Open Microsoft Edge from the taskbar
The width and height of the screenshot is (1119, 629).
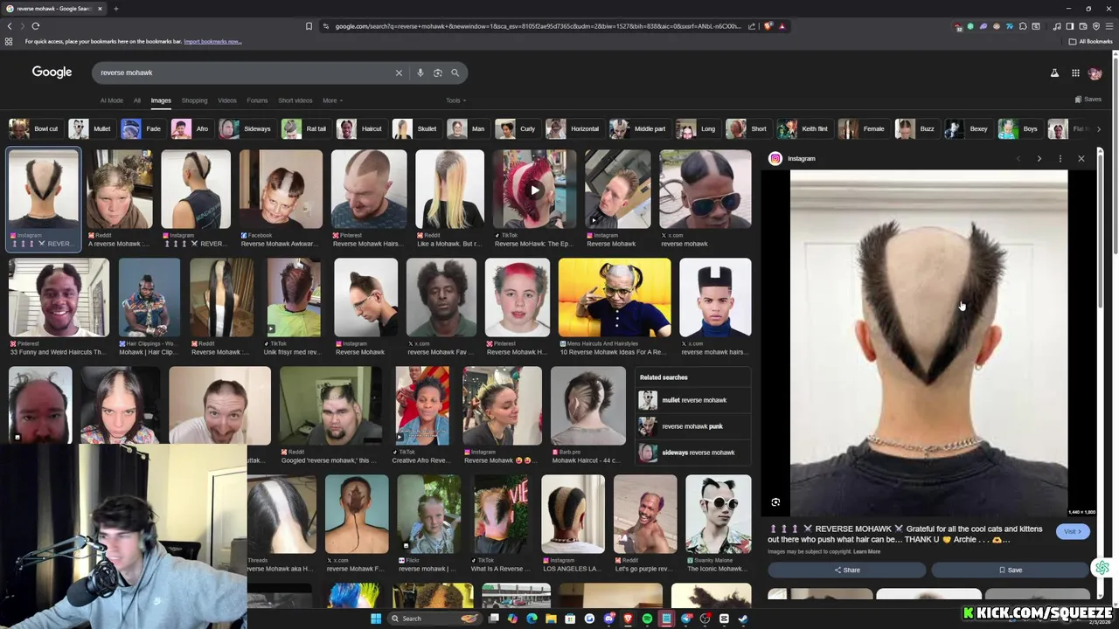pos(532,619)
